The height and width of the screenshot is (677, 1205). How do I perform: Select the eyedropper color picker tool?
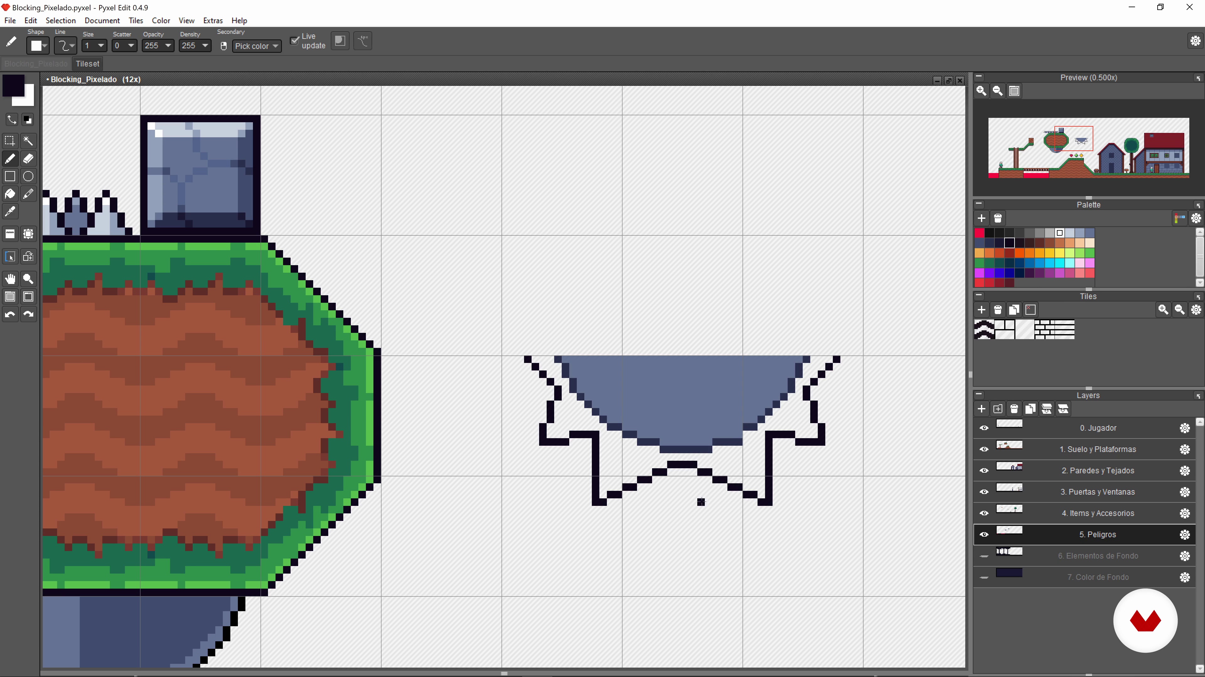[x=10, y=212]
